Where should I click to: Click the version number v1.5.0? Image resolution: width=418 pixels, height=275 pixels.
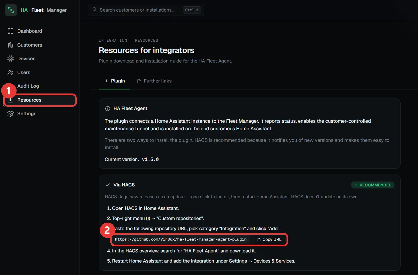click(150, 159)
